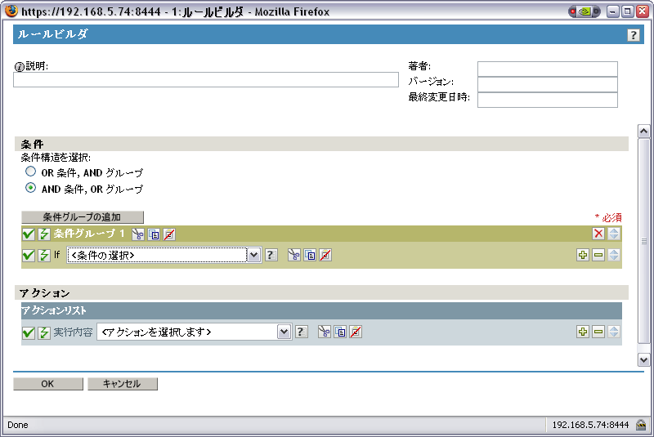Click the 説明 description input field
The image size is (654, 437).
click(x=206, y=79)
